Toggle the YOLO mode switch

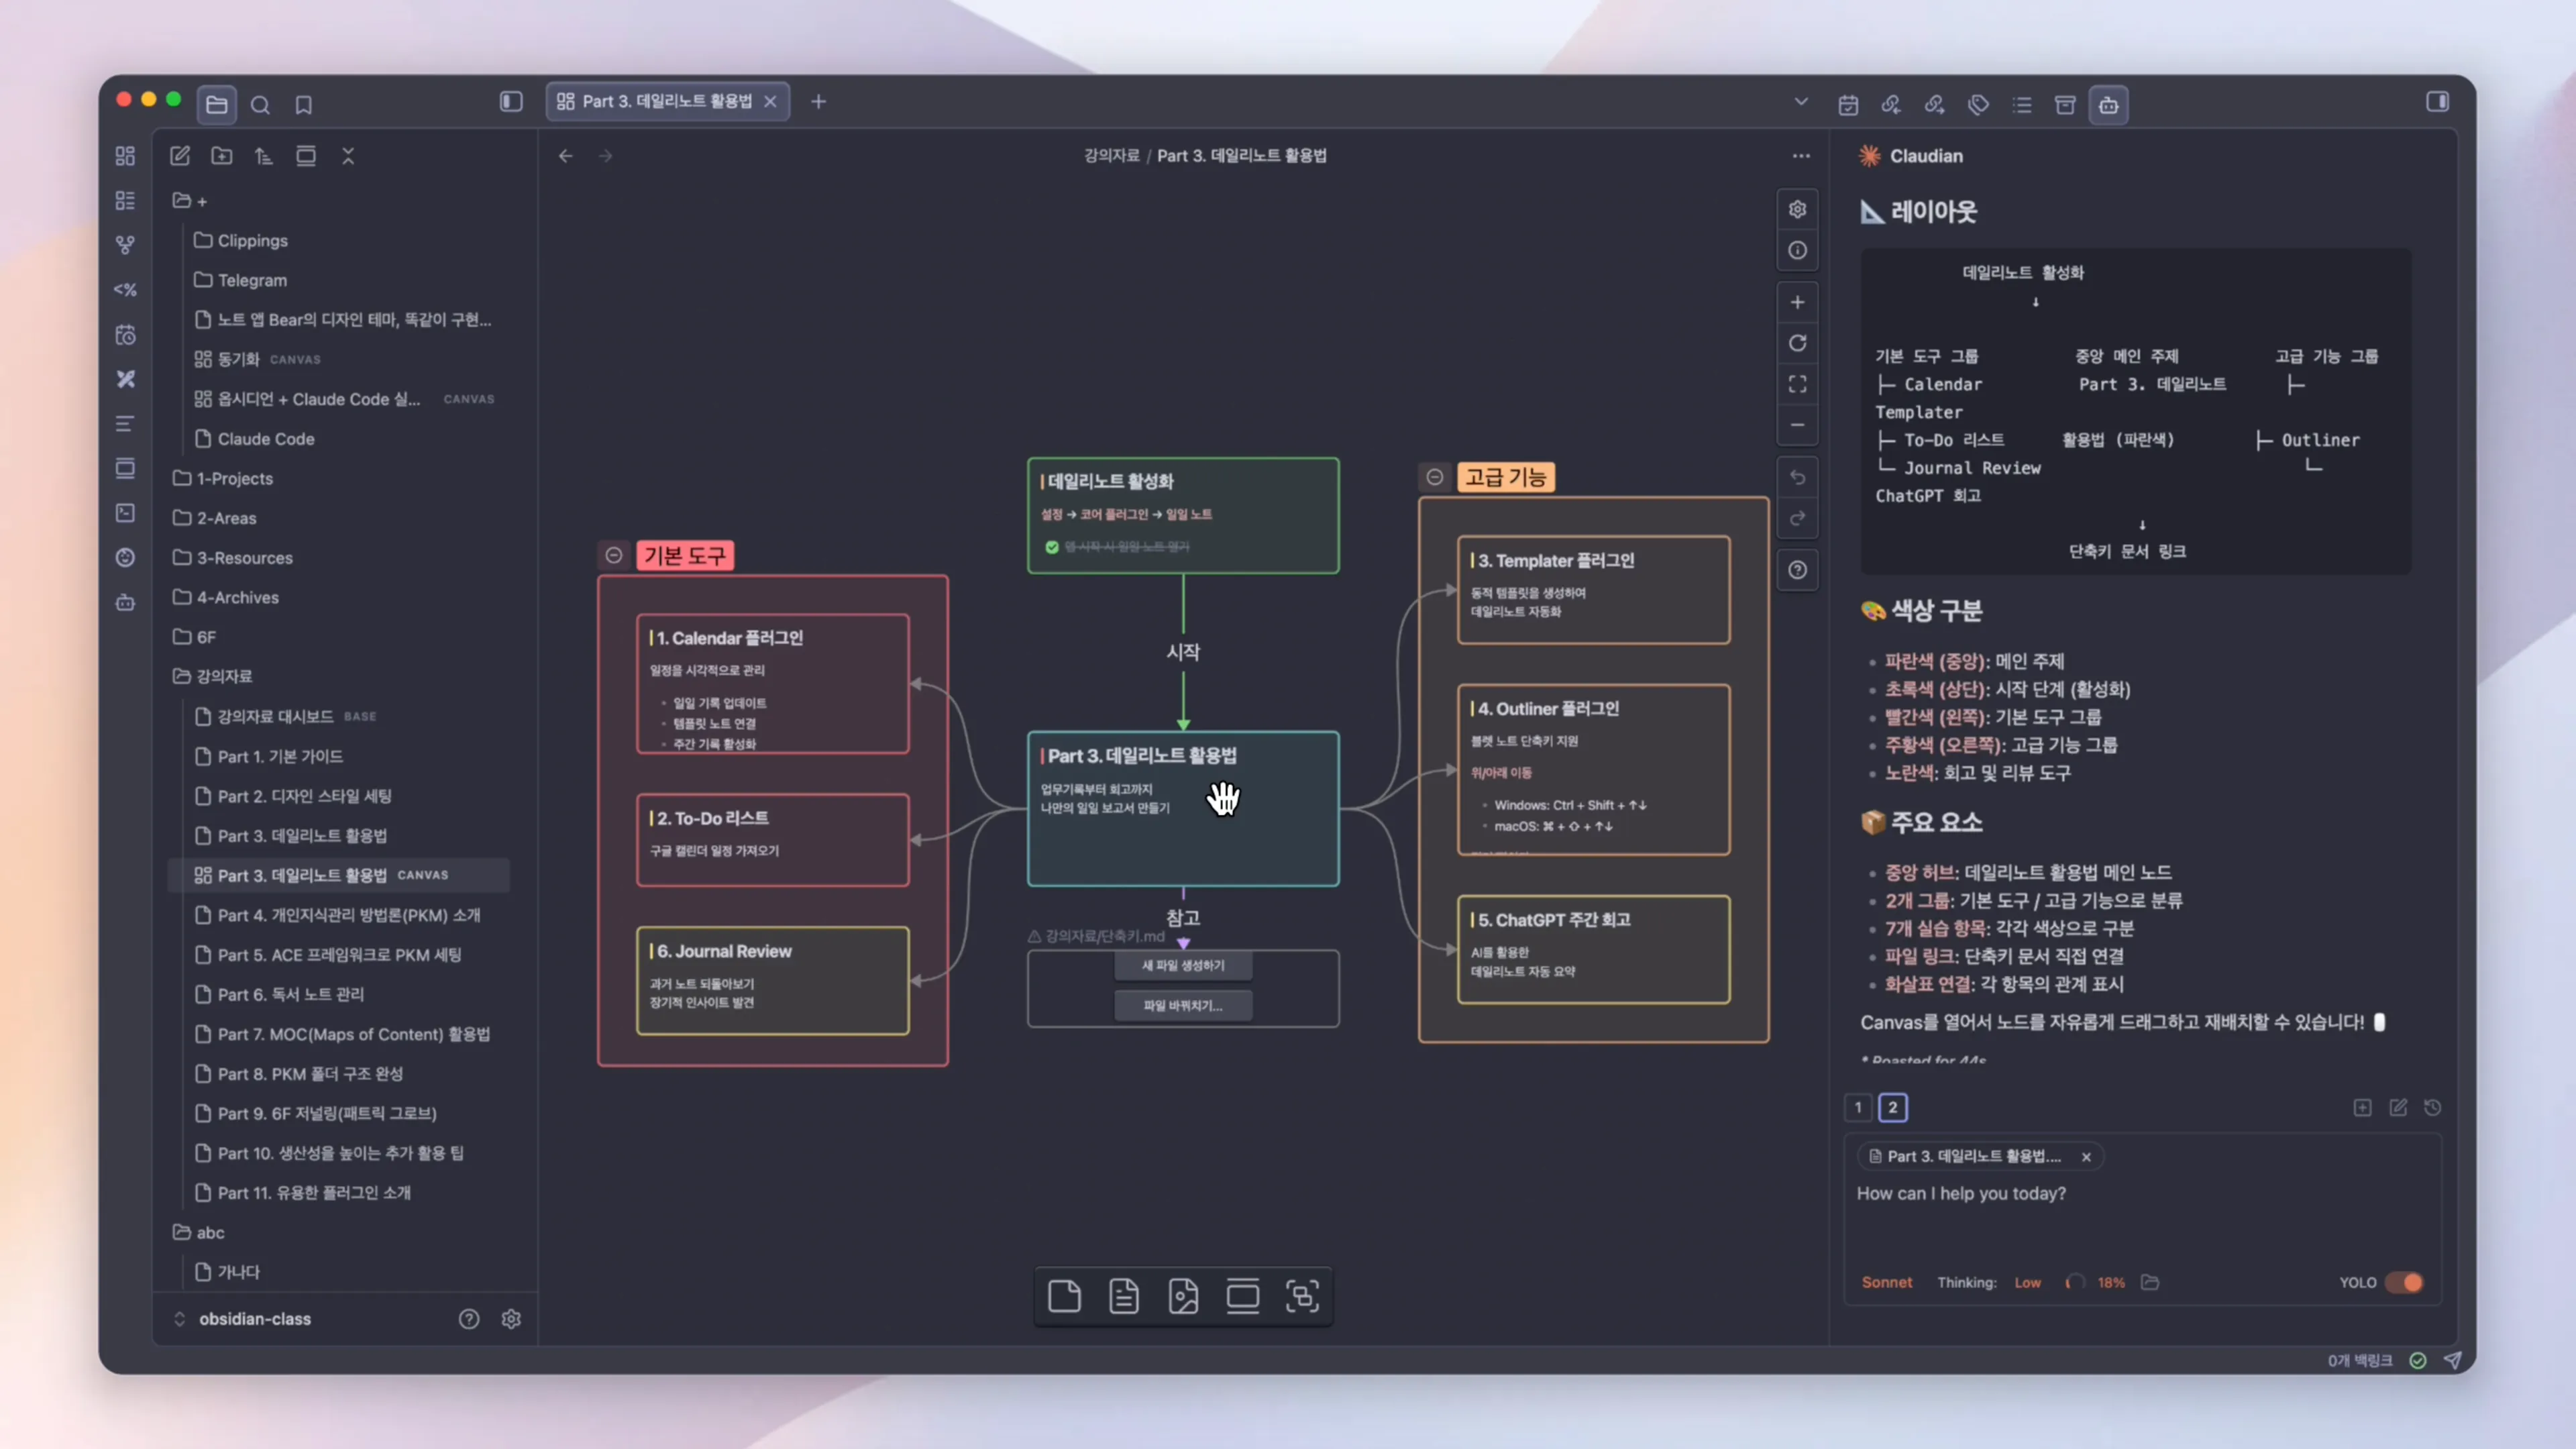coord(2404,1282)
